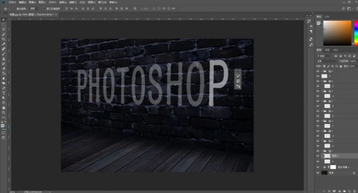Click the layer style fx icon

click(x=329, y=191)
